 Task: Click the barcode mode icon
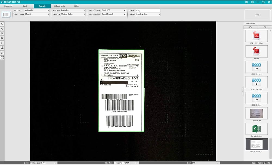(6, 14)
